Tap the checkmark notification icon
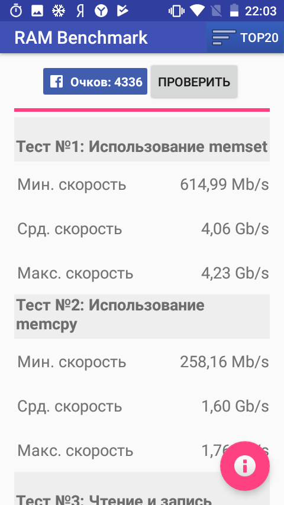 [x=122, y=11]
